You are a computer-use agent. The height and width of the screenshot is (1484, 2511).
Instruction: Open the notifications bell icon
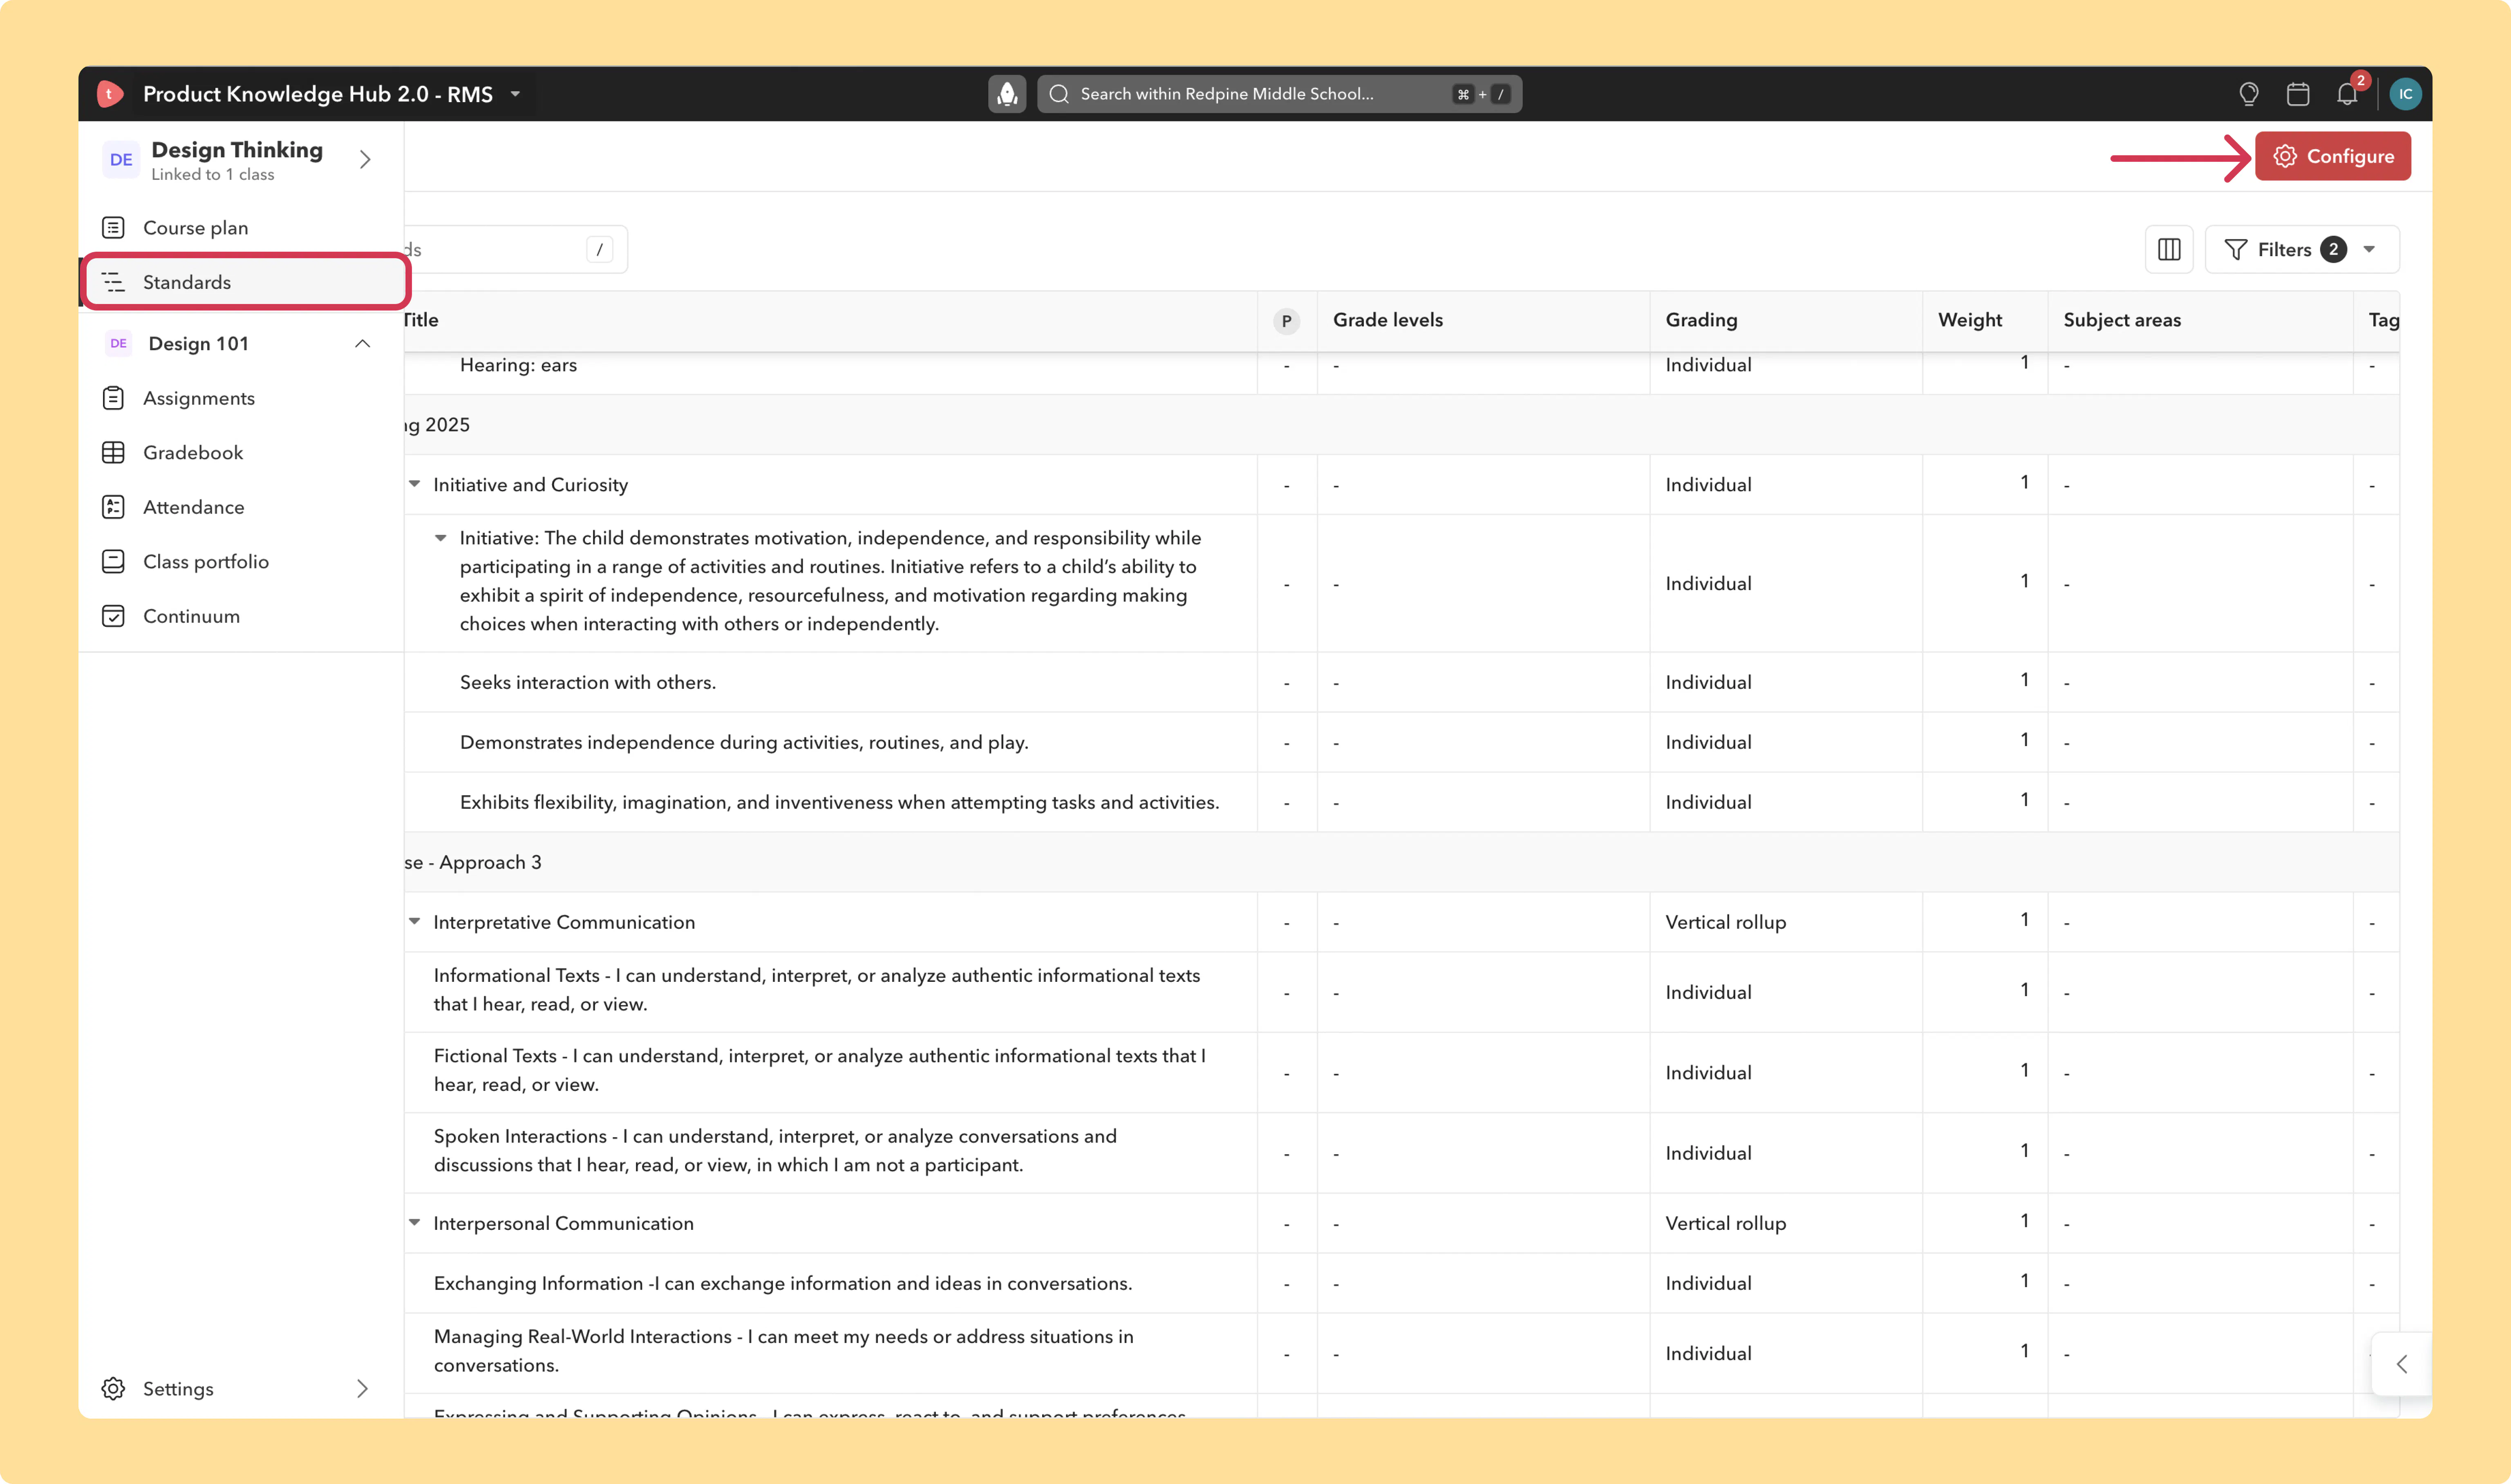(x=2347, y=94)
